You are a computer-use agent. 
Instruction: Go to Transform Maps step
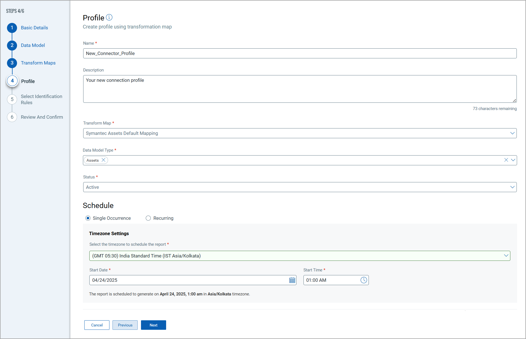(38, 63)
